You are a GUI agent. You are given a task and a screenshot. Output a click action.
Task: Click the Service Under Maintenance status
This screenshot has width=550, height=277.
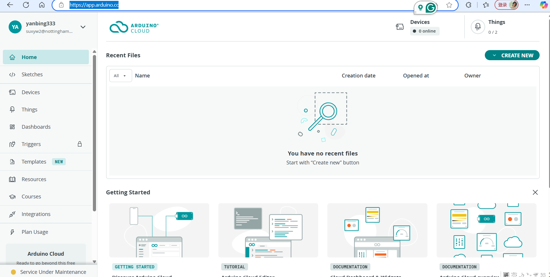coord(48,272)
